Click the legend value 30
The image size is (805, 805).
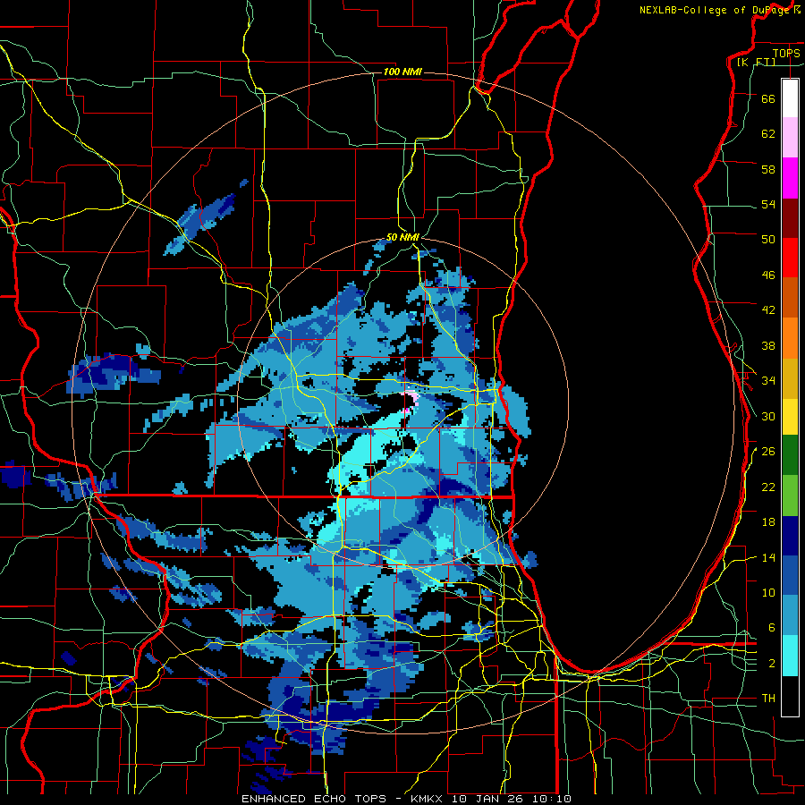[768, 416]
